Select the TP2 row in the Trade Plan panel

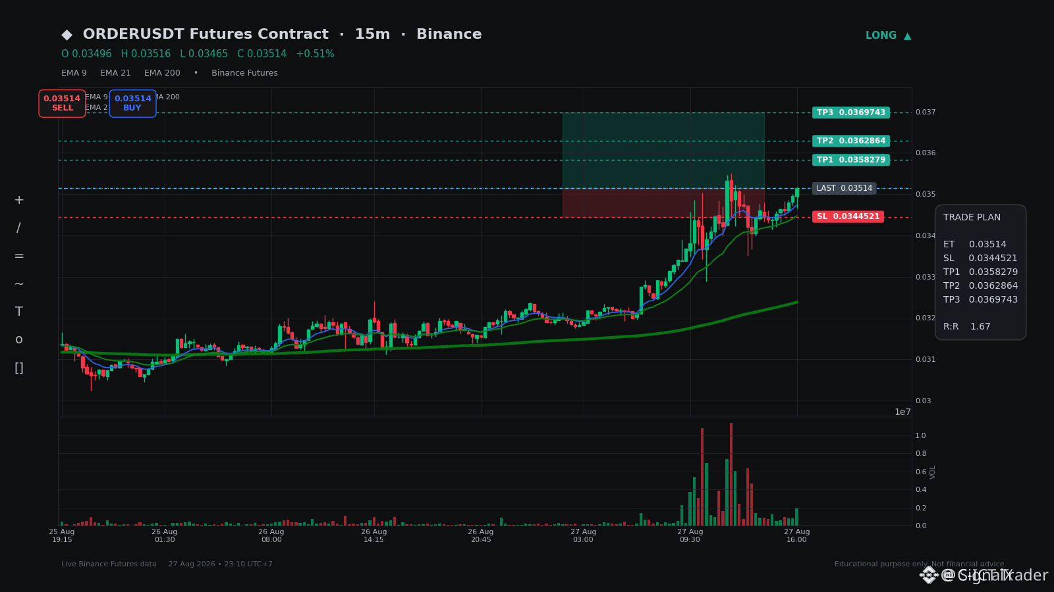(980, 286)
